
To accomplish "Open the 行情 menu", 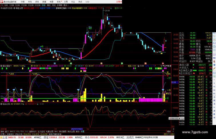I will pos(23,2).
